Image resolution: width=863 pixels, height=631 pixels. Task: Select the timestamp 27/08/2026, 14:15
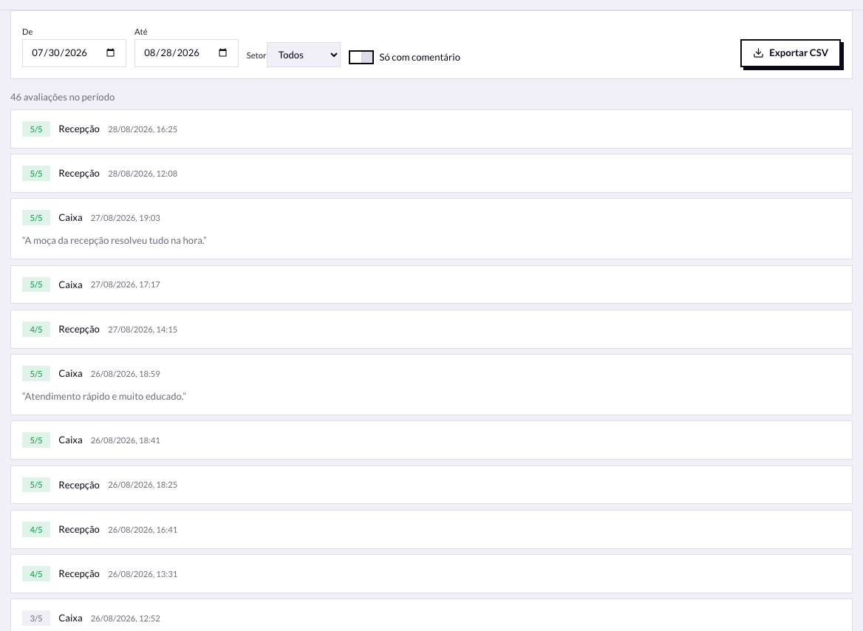point(143,330)
